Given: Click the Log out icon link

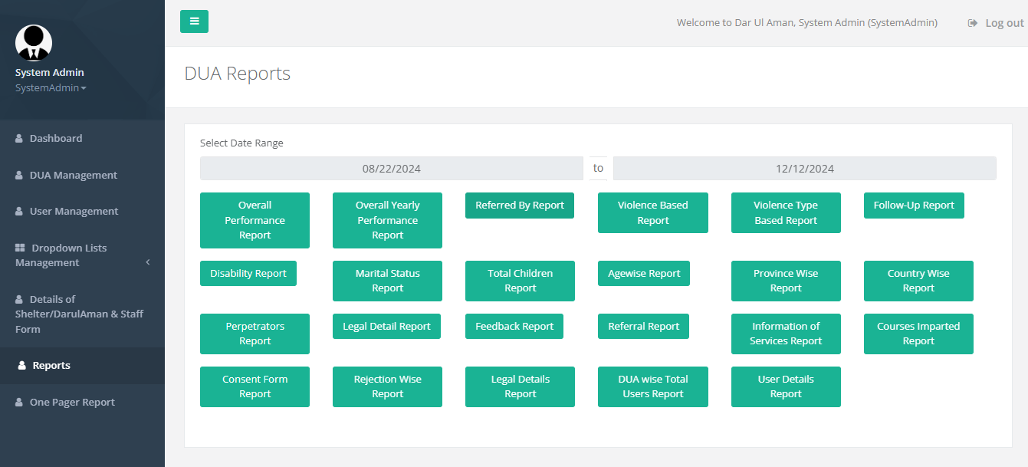Looking at the screenshot, I should 973,23.
